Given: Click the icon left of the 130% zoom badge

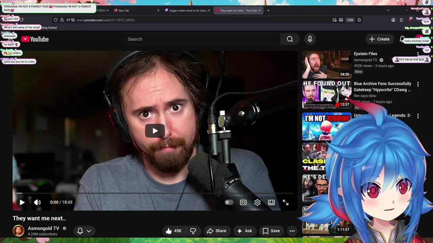Looking at the screenshot, I should 341,20.
